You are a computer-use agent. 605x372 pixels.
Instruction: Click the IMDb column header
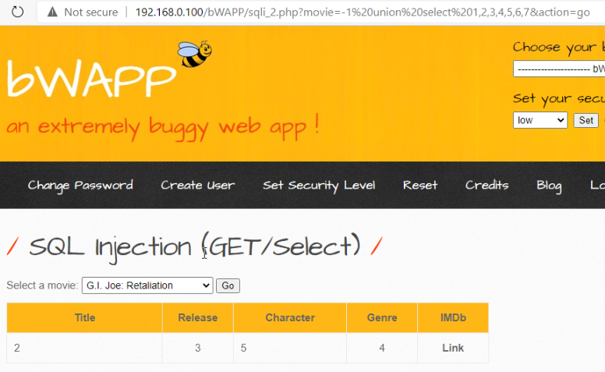(453, 317)
